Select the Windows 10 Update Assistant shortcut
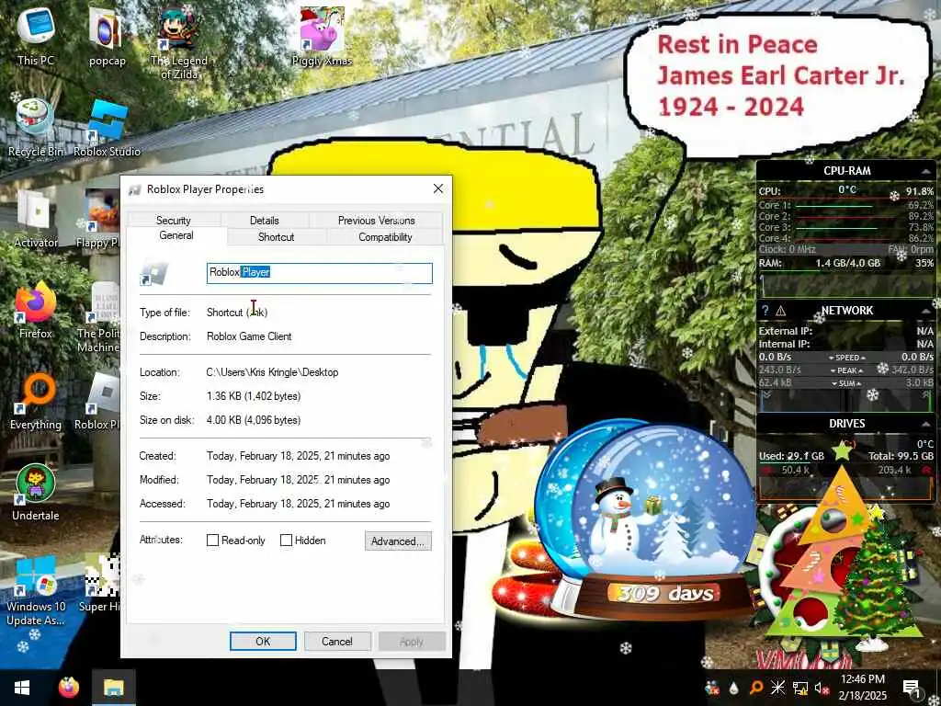Viewport: 941px width, 706px height. [x=36, y=591]
